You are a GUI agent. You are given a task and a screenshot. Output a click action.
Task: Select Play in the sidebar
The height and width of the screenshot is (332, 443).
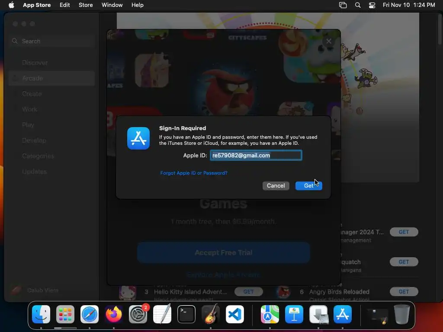pyautogui.click(x=51, y=125)
